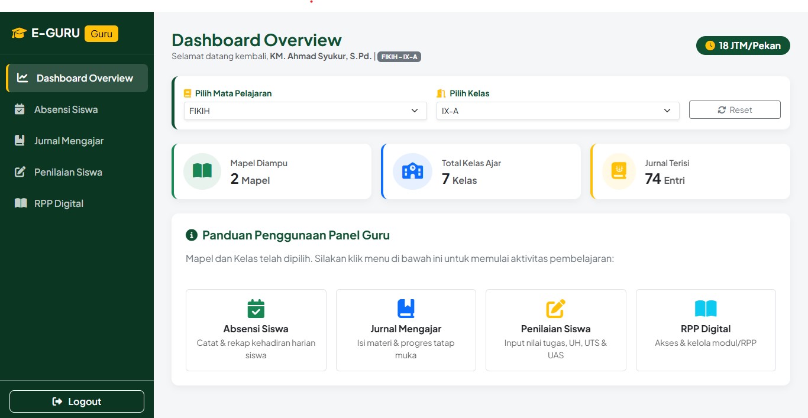This screenshot has height=418, width=808.
Task: Click the yellow Guru role badge
Action: (x=102, y=34)
